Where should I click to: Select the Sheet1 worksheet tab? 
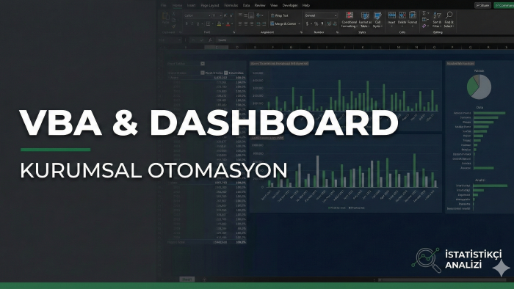(187, 279)
